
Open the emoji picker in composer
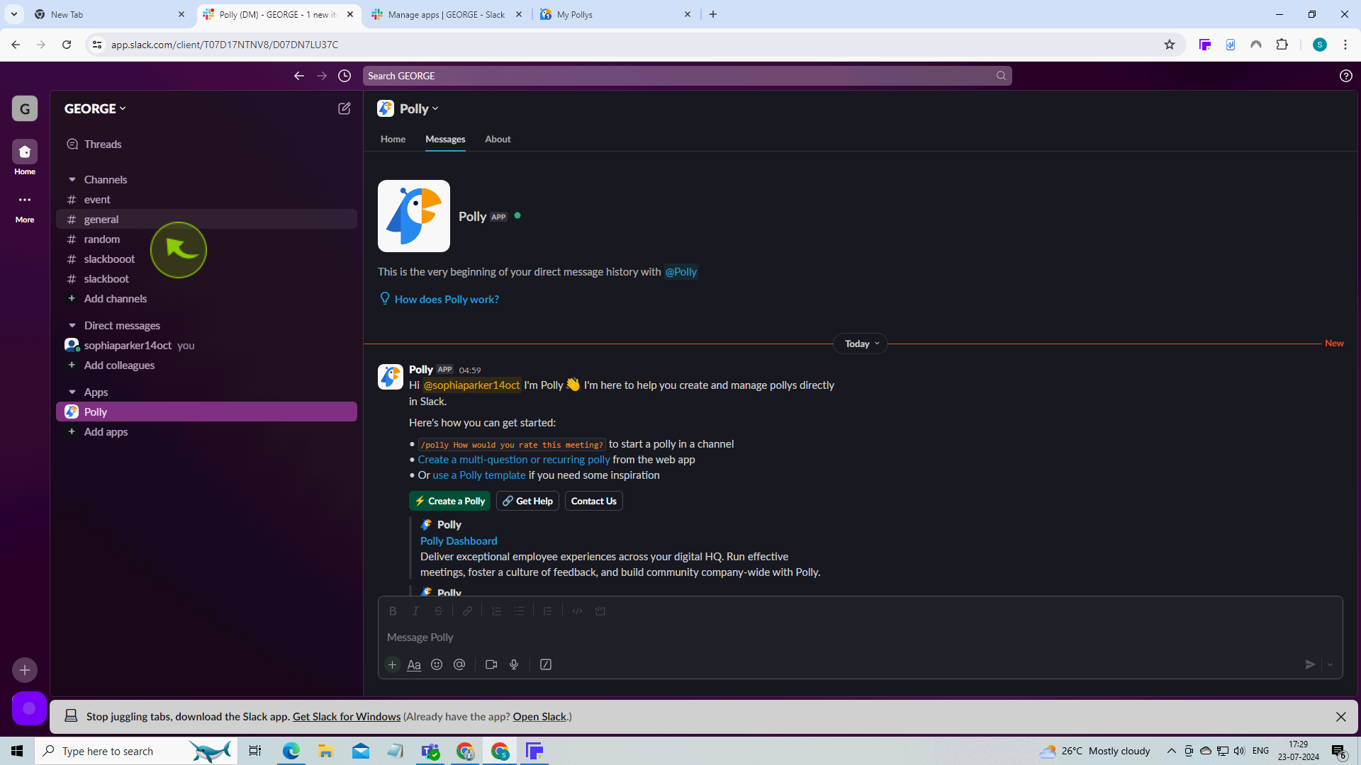click(437, 664)
